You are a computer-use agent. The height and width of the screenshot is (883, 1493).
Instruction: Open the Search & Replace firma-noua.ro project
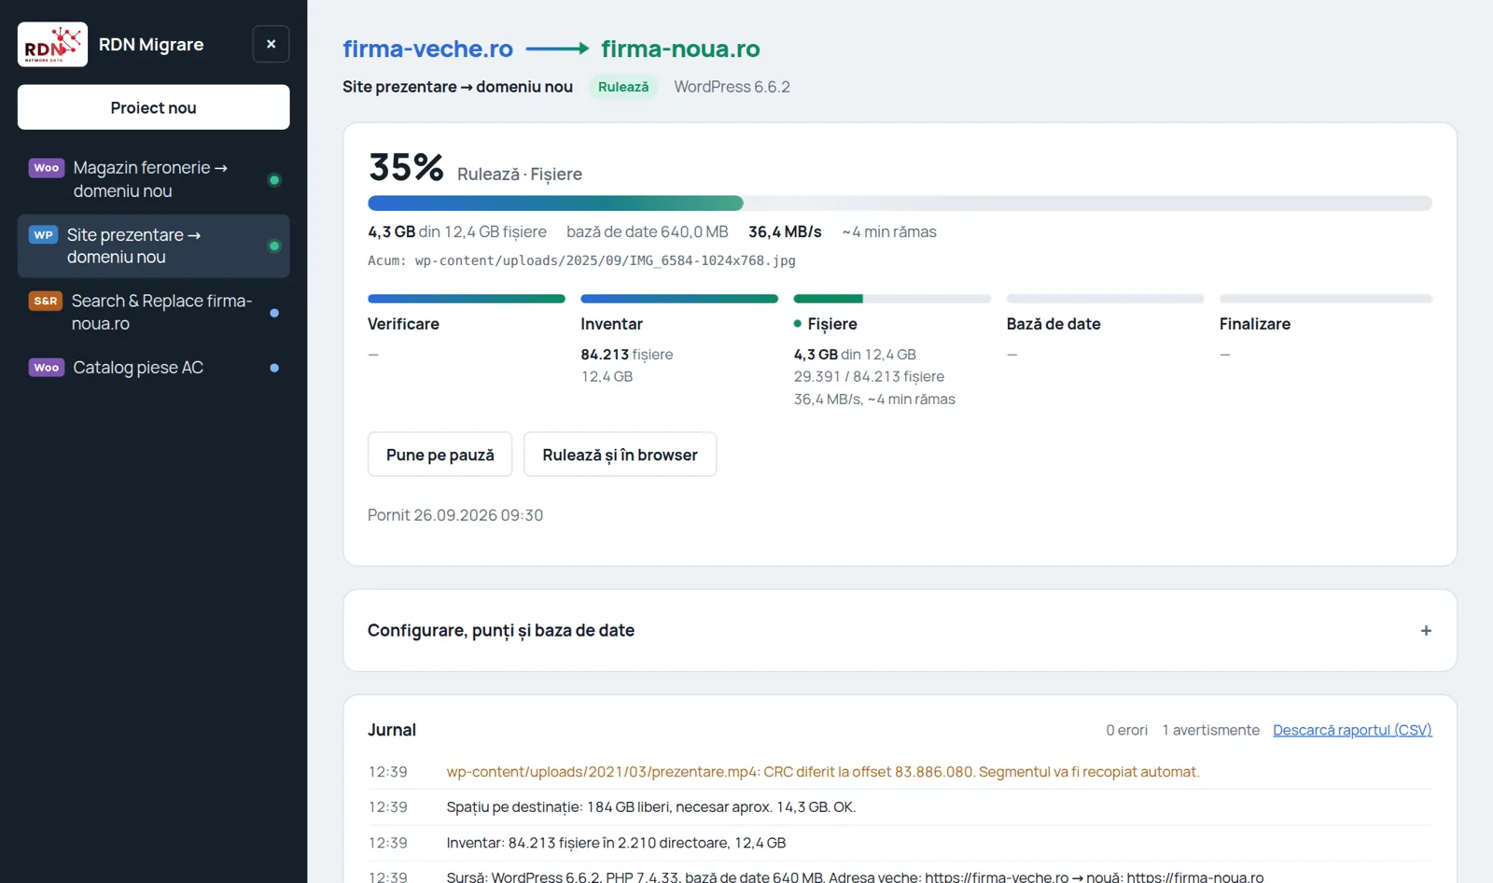tap(153, 312)
